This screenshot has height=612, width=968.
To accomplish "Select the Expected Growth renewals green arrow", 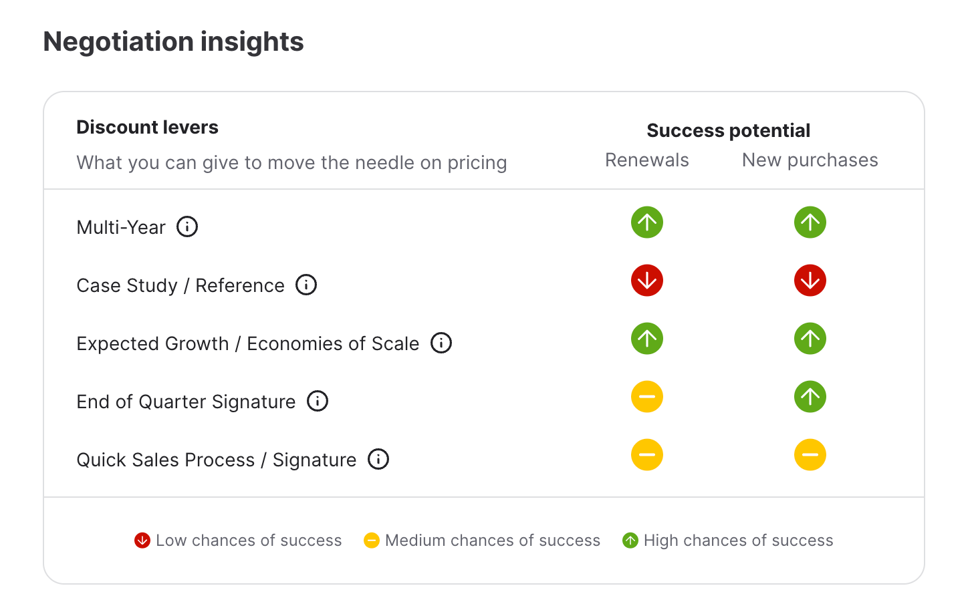I will tap(647, 338).
